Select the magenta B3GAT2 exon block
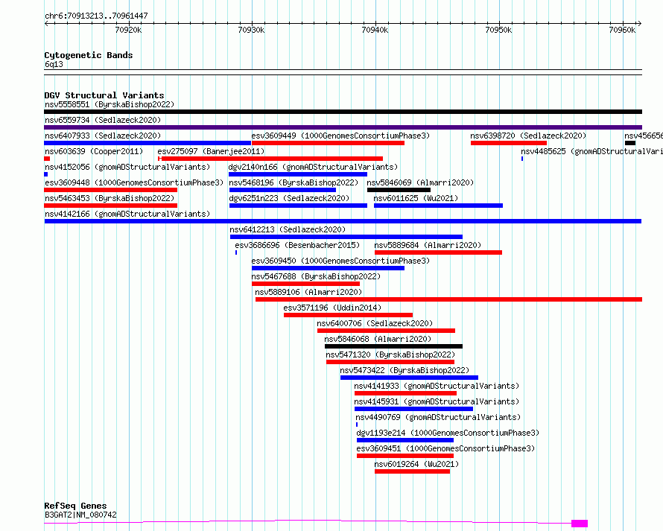The height and width of the screenshot is (531, 663). [580, 524]
